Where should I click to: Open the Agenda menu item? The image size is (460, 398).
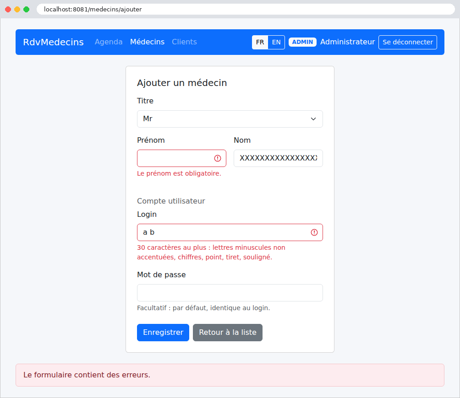click(x=109, y=42)
